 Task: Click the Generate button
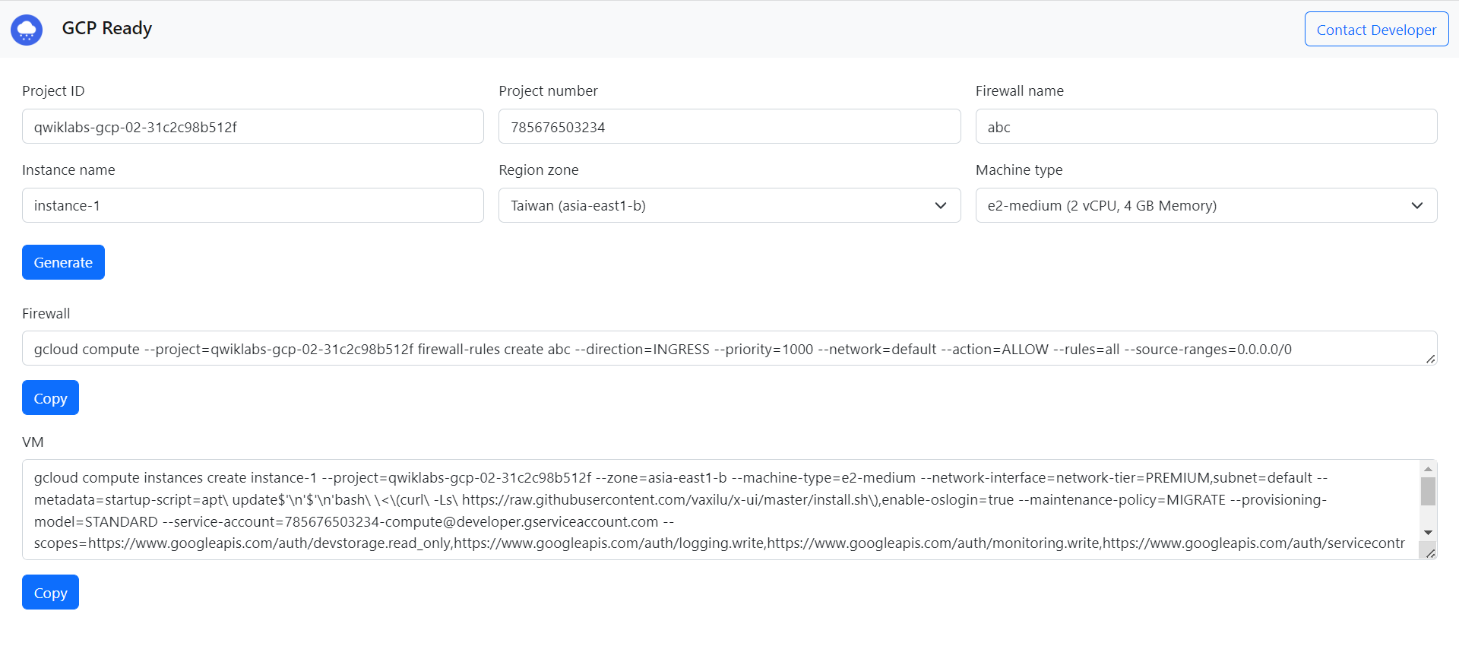point(63,262)
